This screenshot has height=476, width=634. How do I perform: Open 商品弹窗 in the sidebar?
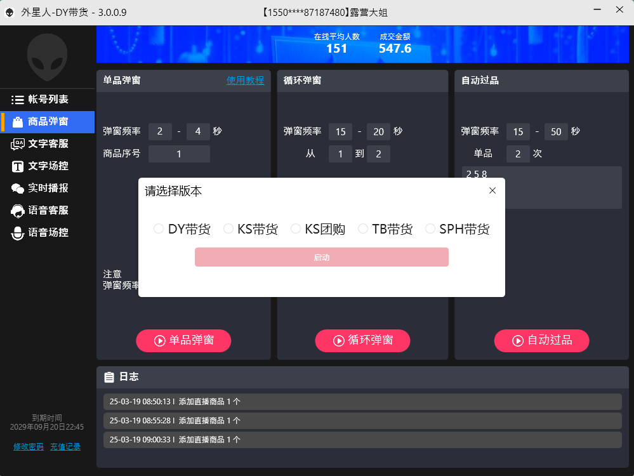point(48,122)
